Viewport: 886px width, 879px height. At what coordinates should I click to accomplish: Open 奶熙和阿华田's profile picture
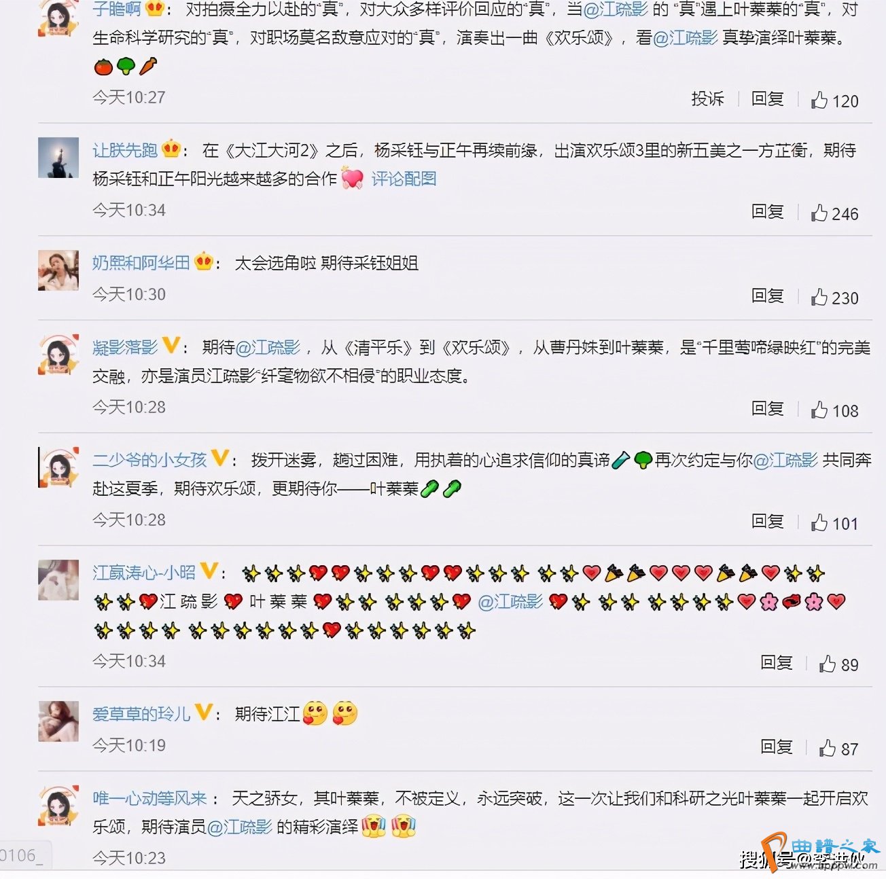[x=58, y=270]
